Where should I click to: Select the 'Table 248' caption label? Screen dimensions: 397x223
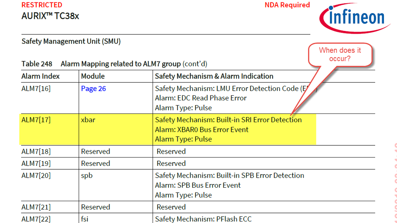(37, 64)
